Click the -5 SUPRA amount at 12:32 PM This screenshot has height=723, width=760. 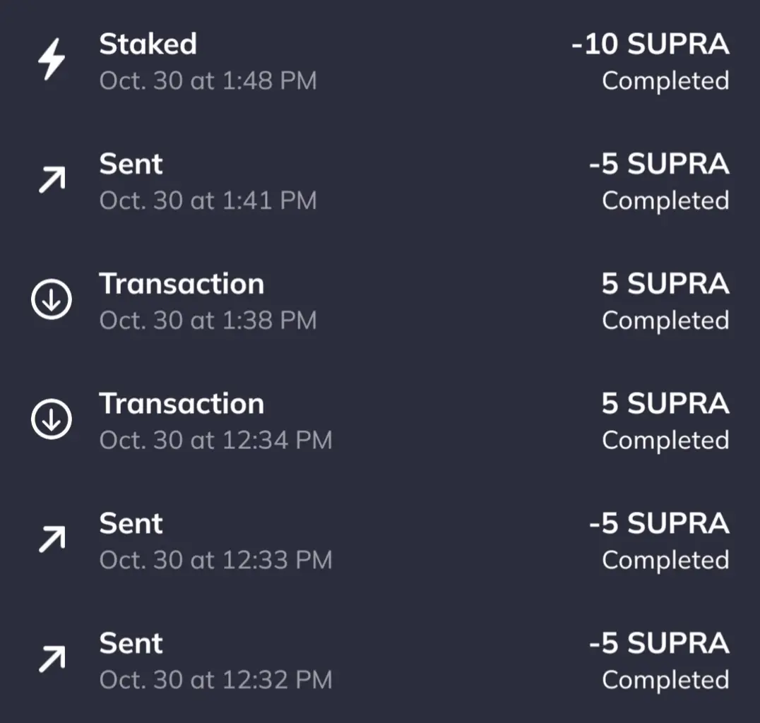(658, 644)
